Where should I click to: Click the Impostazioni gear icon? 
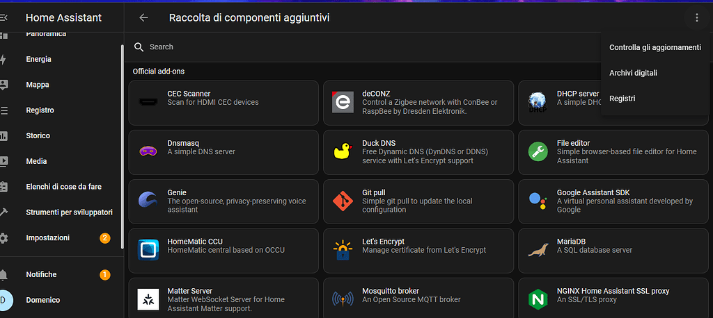point(3,238)
